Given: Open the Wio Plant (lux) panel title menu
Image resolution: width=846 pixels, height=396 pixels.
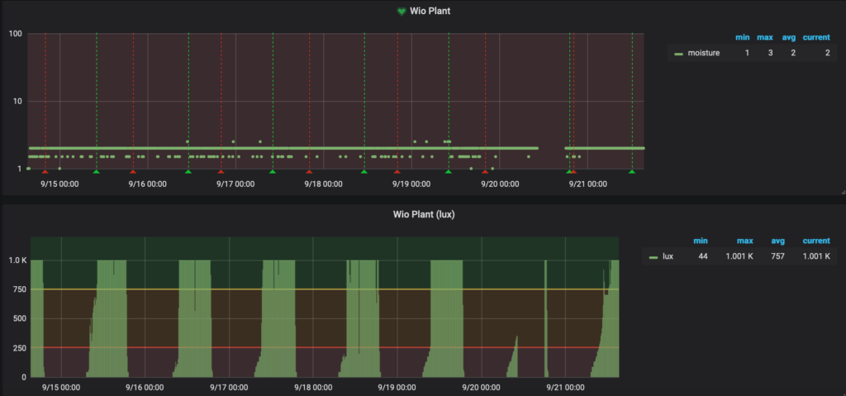Looking at the screenshot, I should pyautogui.click(x=423, y=214).
